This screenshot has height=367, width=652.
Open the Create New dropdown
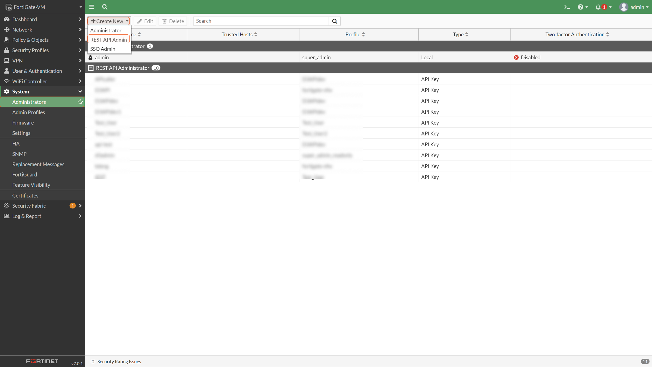click(x=109, y=21)
